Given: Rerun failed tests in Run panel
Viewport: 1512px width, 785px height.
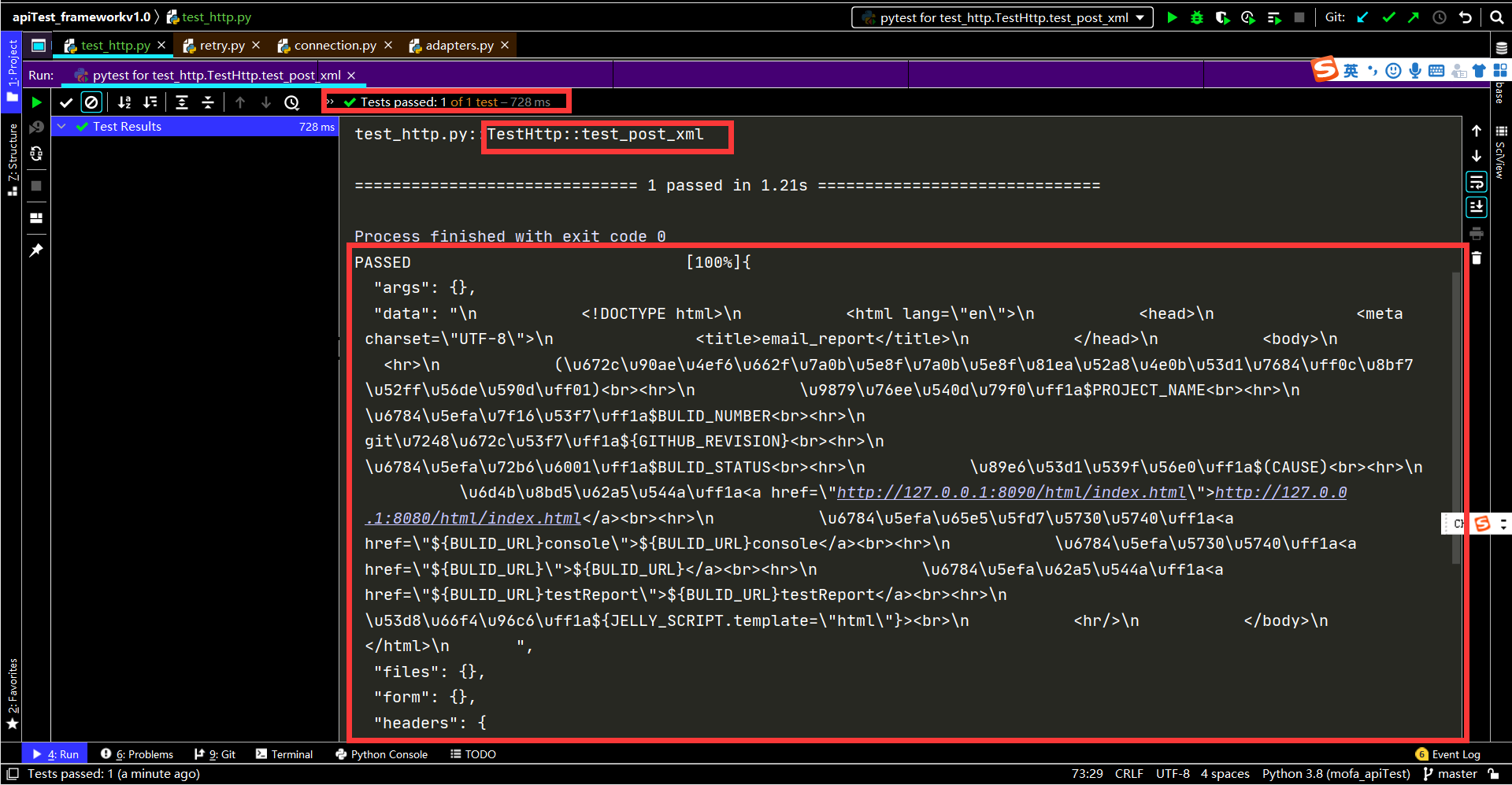Looking at the screenshot, I should point(36,128).
